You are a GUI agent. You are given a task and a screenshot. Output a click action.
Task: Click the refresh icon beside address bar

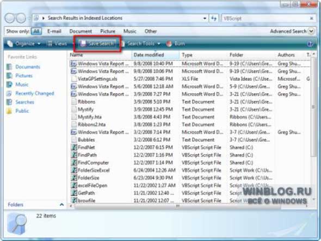coord(214,18)
